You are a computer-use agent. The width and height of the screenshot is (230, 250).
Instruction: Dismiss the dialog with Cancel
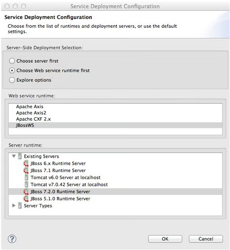pyautogui.click(x=206, y=239)
